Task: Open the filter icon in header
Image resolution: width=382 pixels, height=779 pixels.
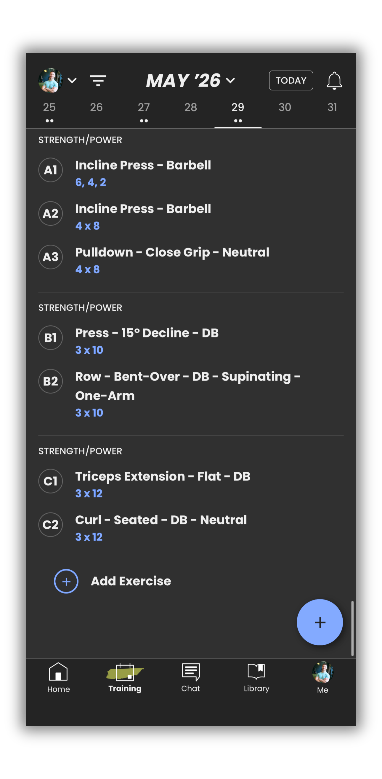Action: tap(98, 80)
